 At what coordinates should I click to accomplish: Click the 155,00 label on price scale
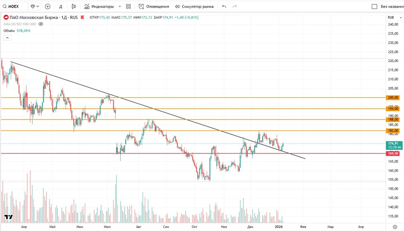(x=393, y=180)
